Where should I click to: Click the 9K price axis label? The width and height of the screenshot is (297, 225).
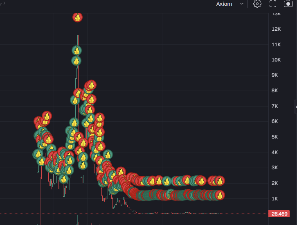tap(274, 75)
